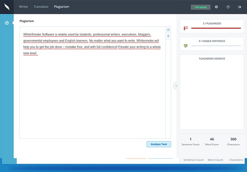The width and height of the screenshot is (247, 172).
Task: Click the logout arrow icon
Action: coord(239,7)
